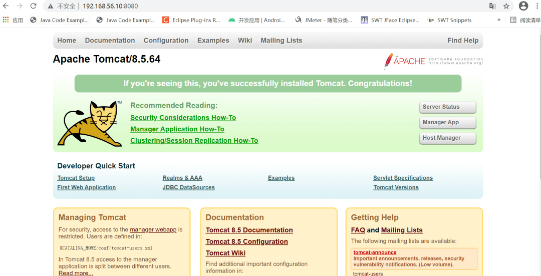The width and height of the screenshot is (541, 276).
Task: Open Wiki in the navigation bar
Action: coord(245,41)
